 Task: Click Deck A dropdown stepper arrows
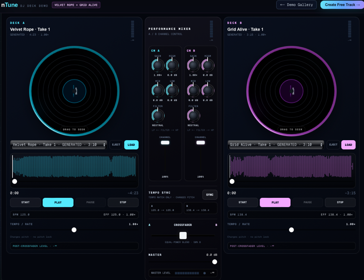pyautogui.click(x=104, y=145)
